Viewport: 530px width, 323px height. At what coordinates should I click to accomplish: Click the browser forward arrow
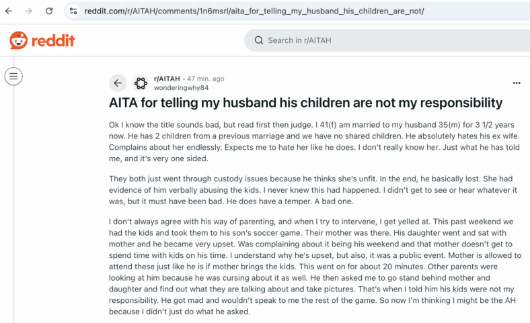point(29,11)
